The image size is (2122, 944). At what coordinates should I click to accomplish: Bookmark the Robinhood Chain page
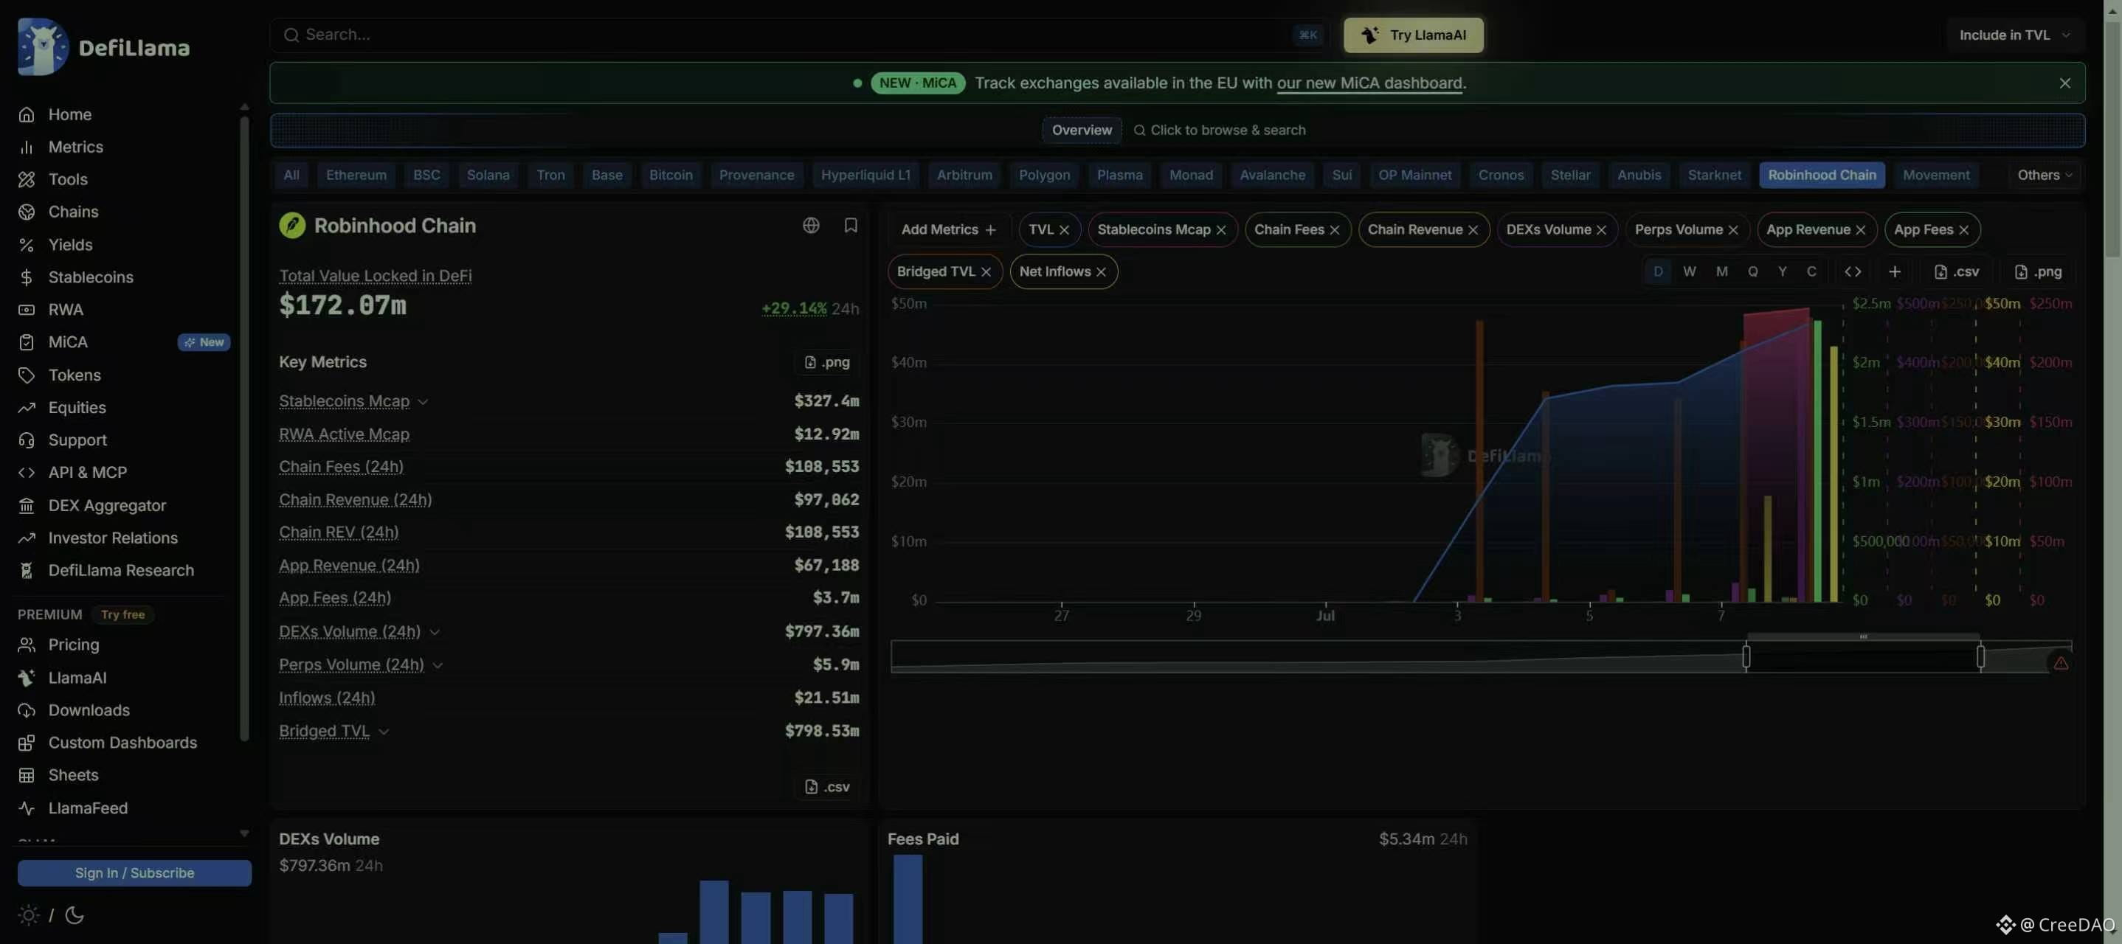tap(851, 226)
